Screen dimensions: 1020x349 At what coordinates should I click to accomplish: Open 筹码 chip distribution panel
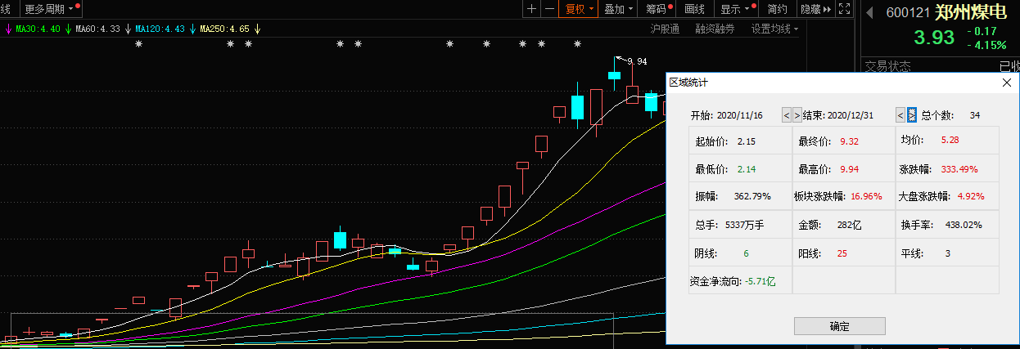(x=658, y=9)
